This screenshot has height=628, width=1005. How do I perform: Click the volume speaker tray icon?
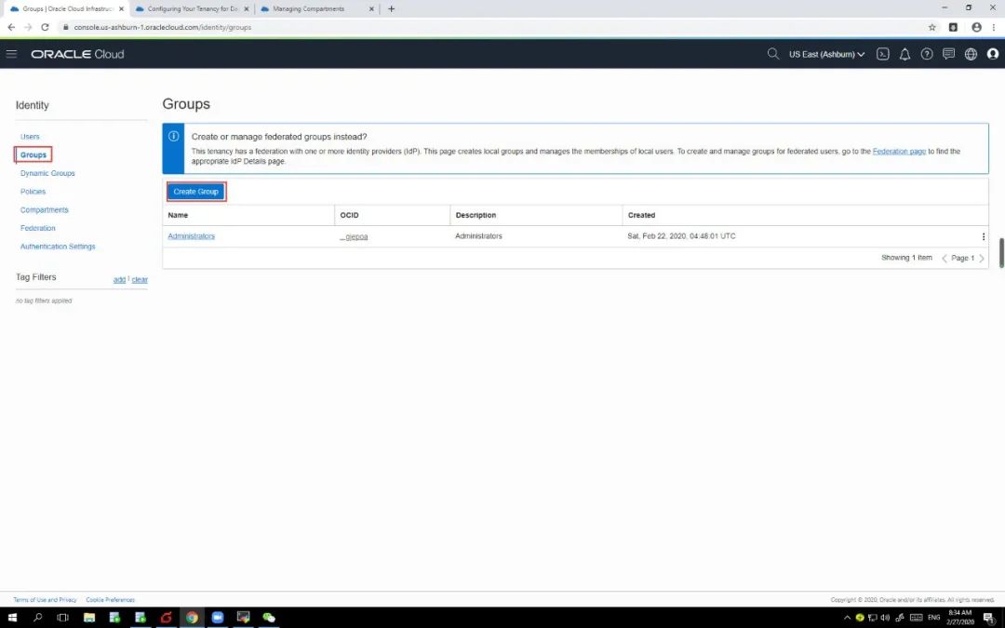click(x=885, y=618)
